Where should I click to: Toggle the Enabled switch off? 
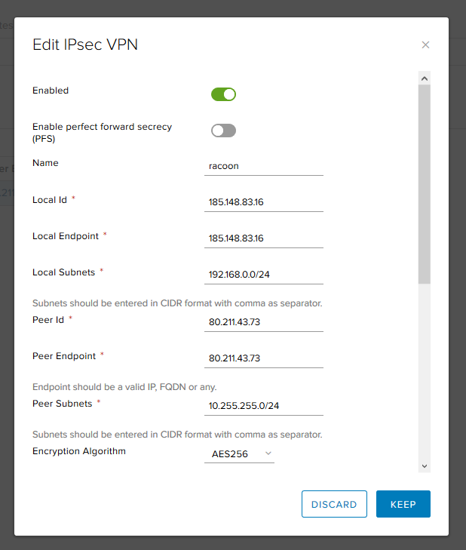223,94
